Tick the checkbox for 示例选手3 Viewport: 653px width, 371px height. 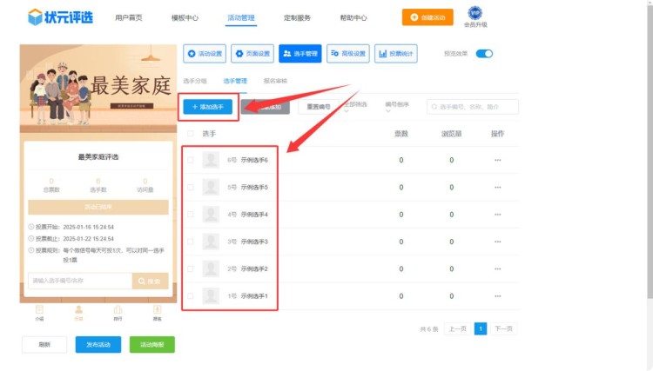tap(191, 242)
